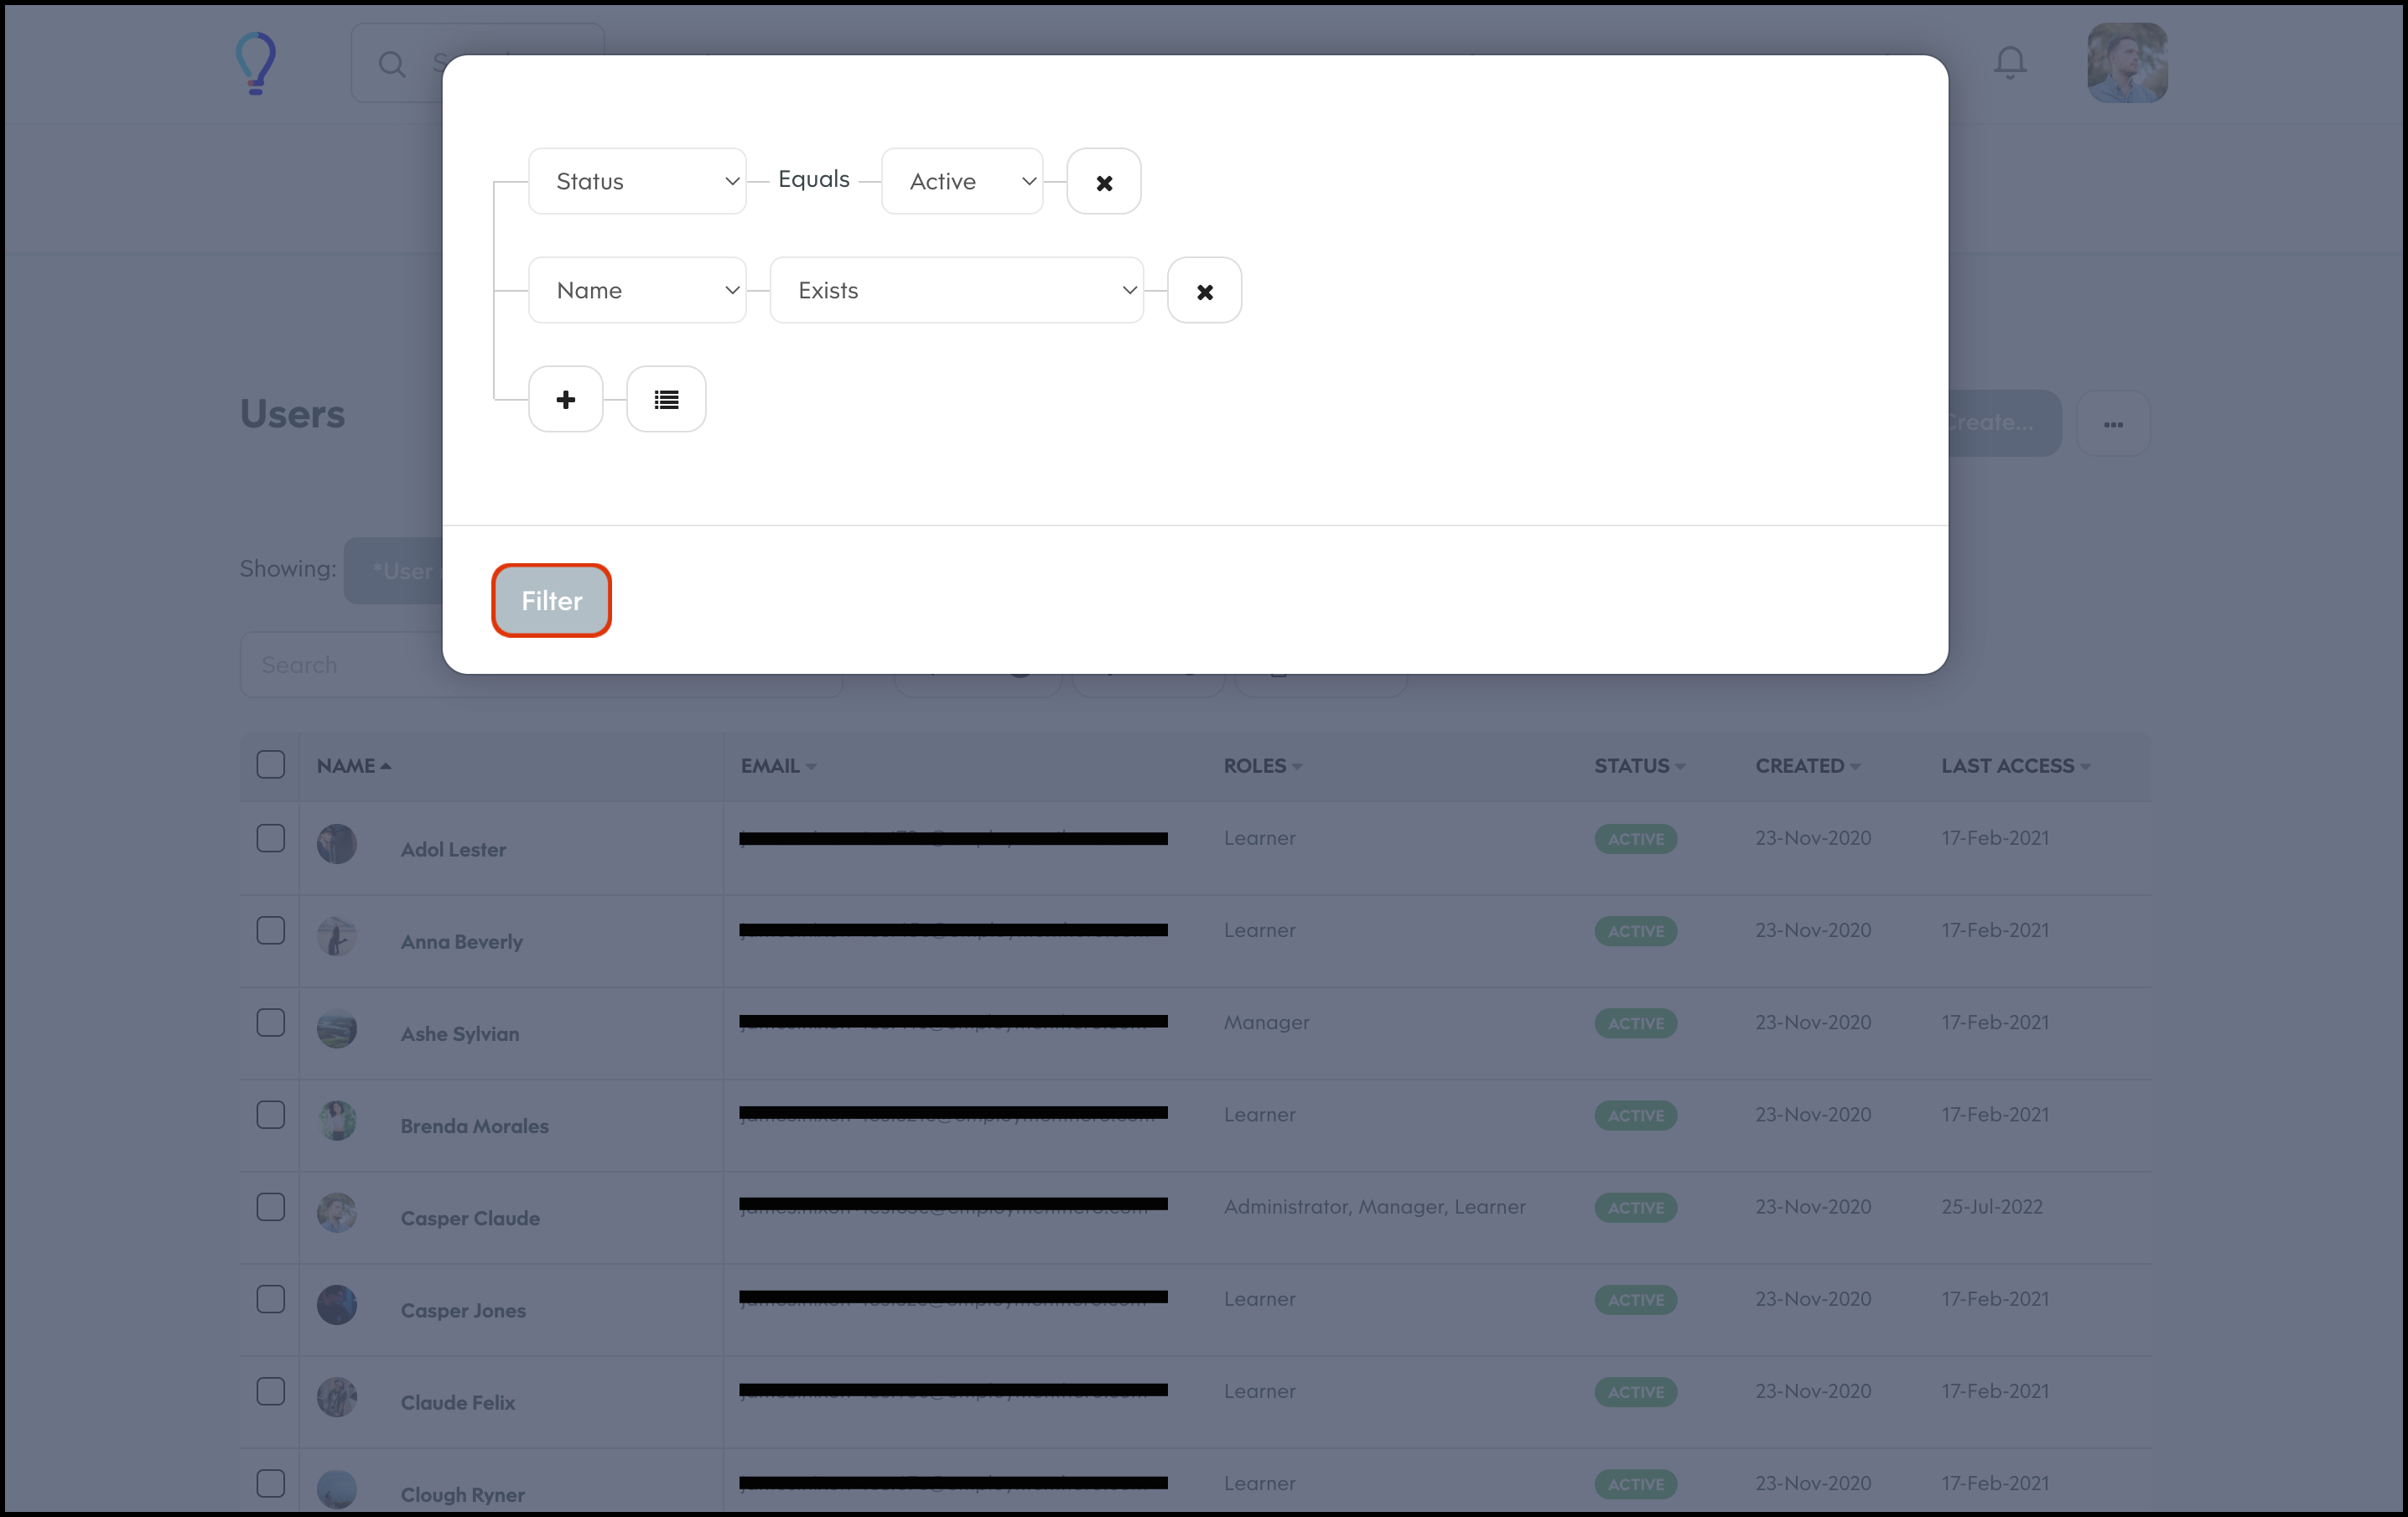2408x1517 pixels.
Task: Sort by the ROLES column header
Action: 1263,767
